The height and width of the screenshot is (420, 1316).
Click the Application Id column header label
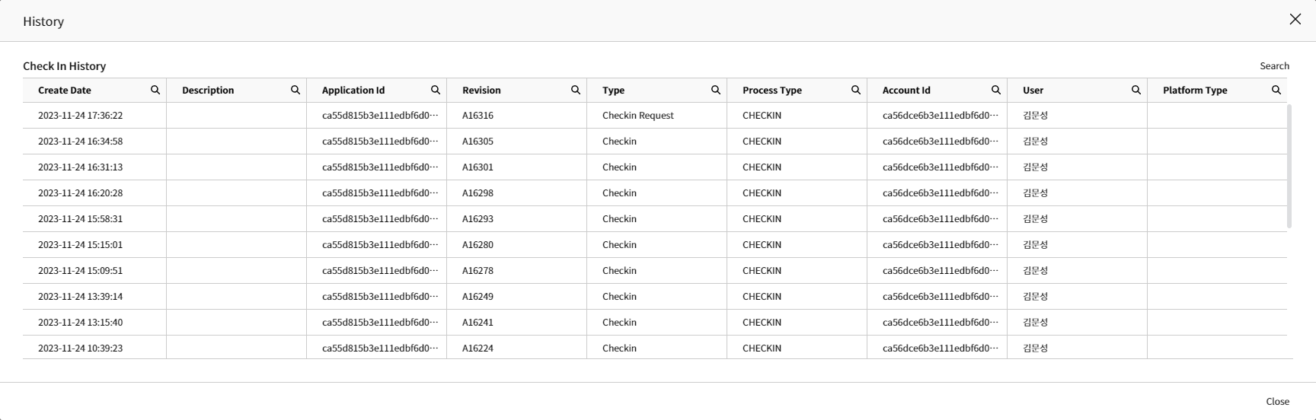353,90
